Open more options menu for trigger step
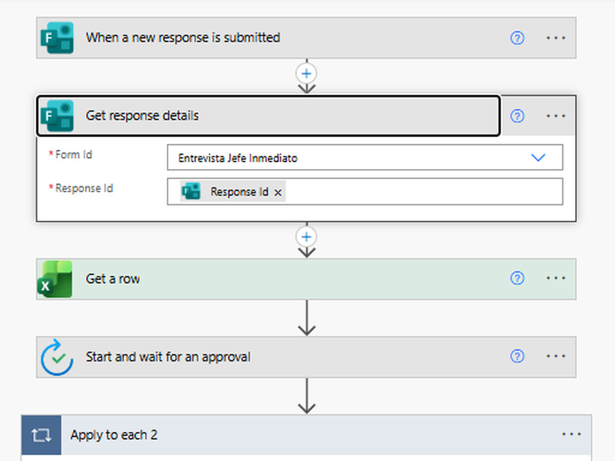This screenshot has height=461, width=615. (x=556, y=38)
